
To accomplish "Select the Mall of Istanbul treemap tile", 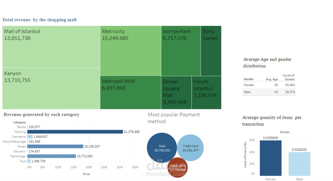I will (51, 47).
